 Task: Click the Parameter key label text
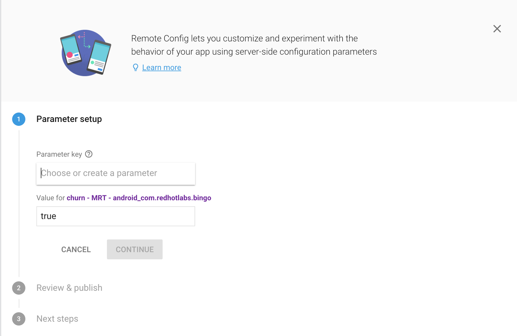point(59,154)
